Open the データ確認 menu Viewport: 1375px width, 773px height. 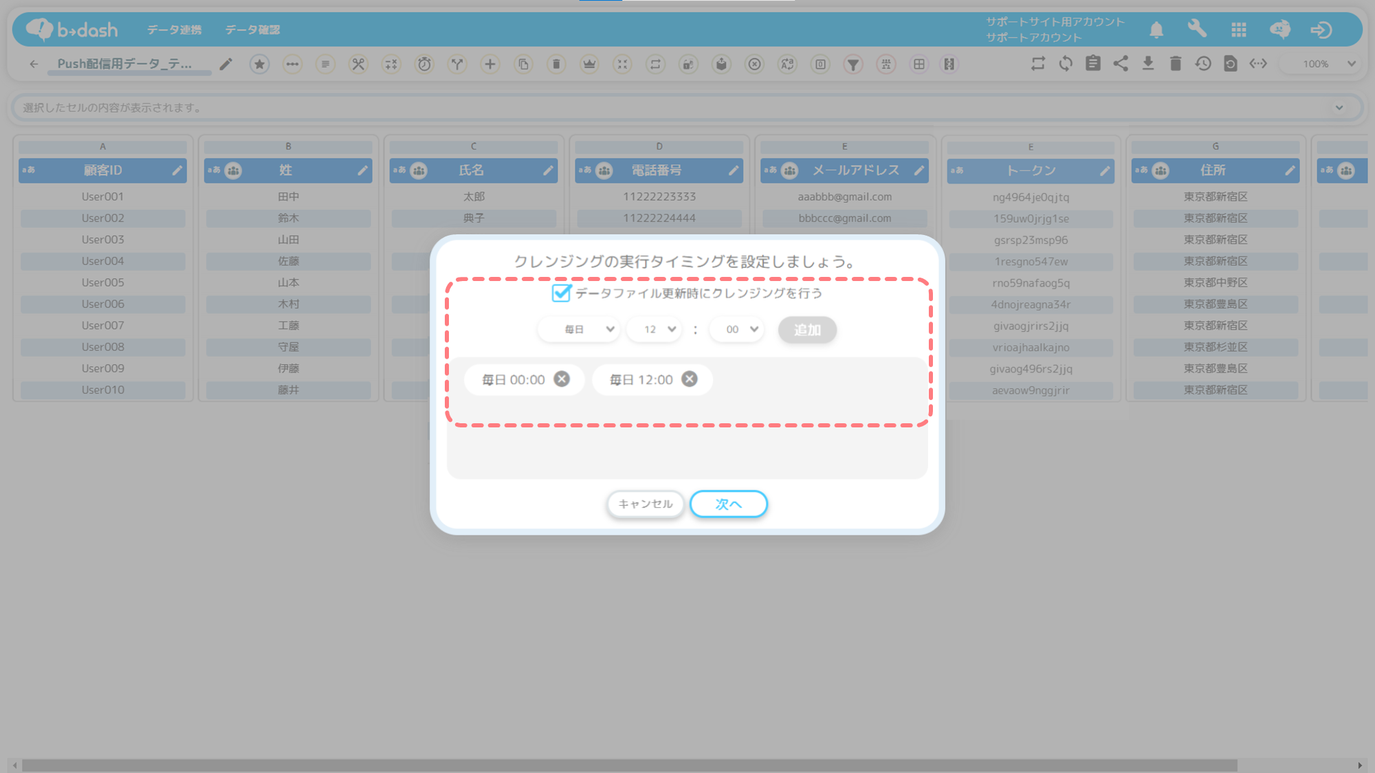tap(252, 30)
